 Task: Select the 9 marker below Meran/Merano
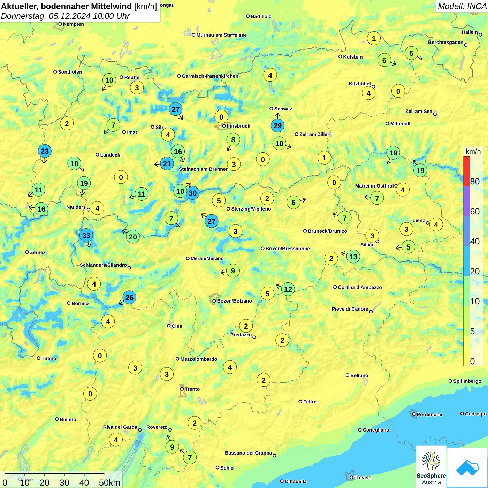[x=233, y=271]
